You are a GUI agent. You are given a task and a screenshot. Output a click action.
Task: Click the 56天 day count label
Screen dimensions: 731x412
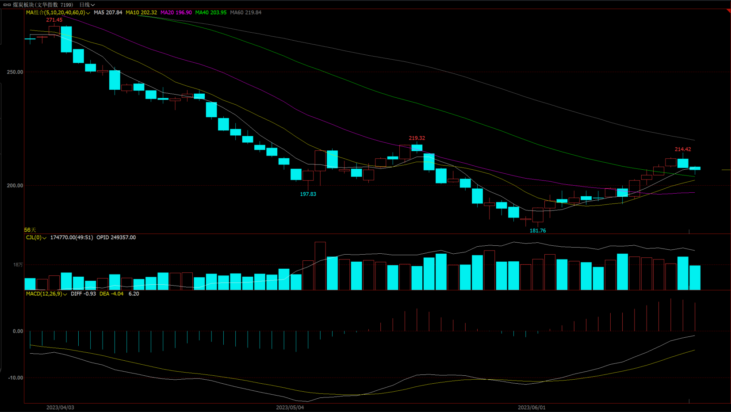click(30, 230)
